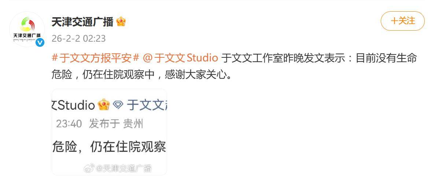Open the 天津交通广播 profile avatar

click(27, 29)
